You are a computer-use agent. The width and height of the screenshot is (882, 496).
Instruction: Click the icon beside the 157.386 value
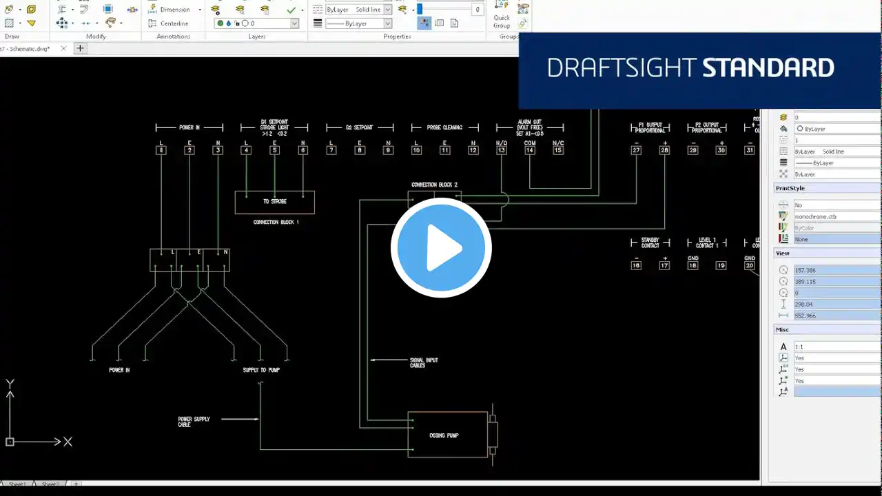783,270
